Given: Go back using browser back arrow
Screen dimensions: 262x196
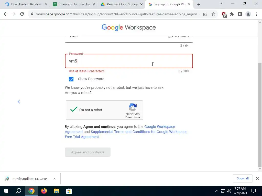Looking at the screenshot, I should point(6,14).
